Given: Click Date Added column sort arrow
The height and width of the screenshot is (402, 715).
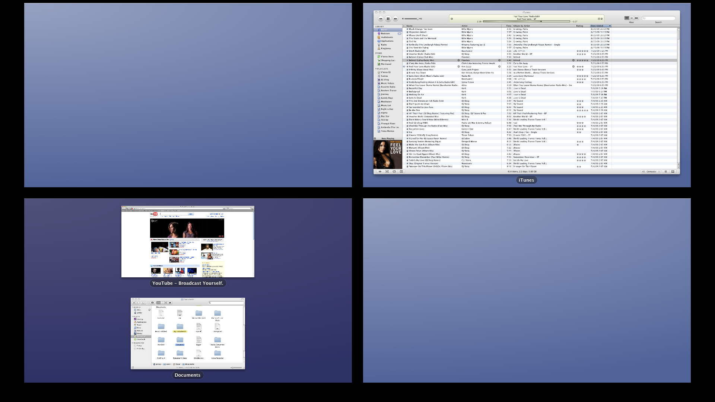Looking at the screenshot, I should pyautogui.click(x=610, y=26).
